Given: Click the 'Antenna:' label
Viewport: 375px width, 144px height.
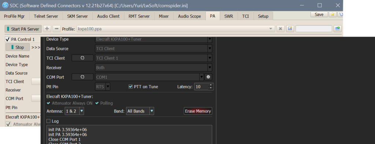Looking at the screenshot, I should [55, 111].
